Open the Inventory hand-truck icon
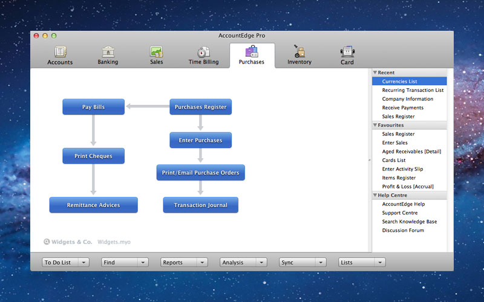Screen dimensions: 484x302 (299, 51)
